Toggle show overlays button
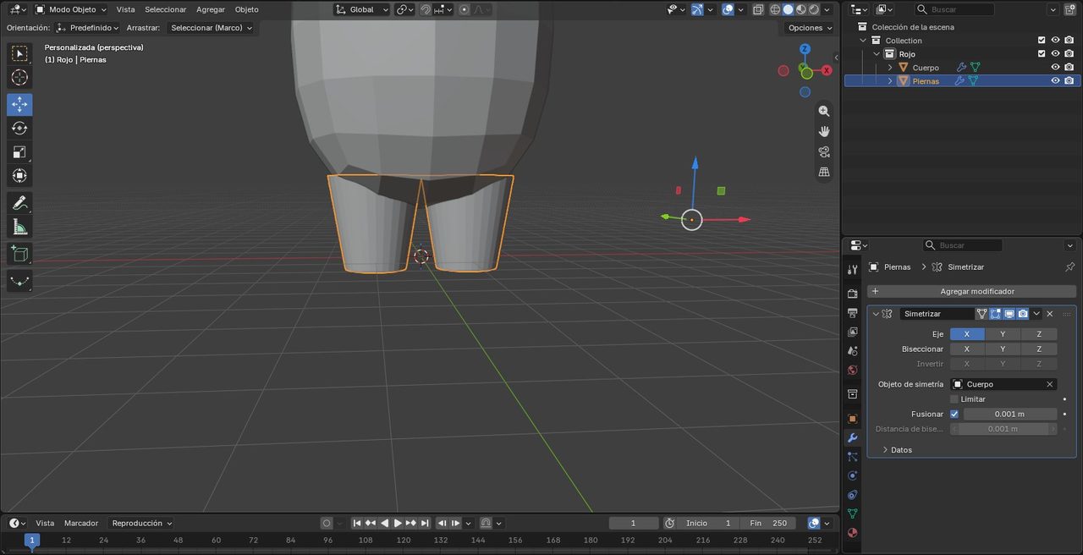This screenshot has width=1083, height=555. tap(728, 9)
